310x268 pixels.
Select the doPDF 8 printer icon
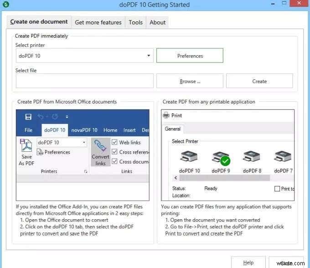[x=252, y=157]
